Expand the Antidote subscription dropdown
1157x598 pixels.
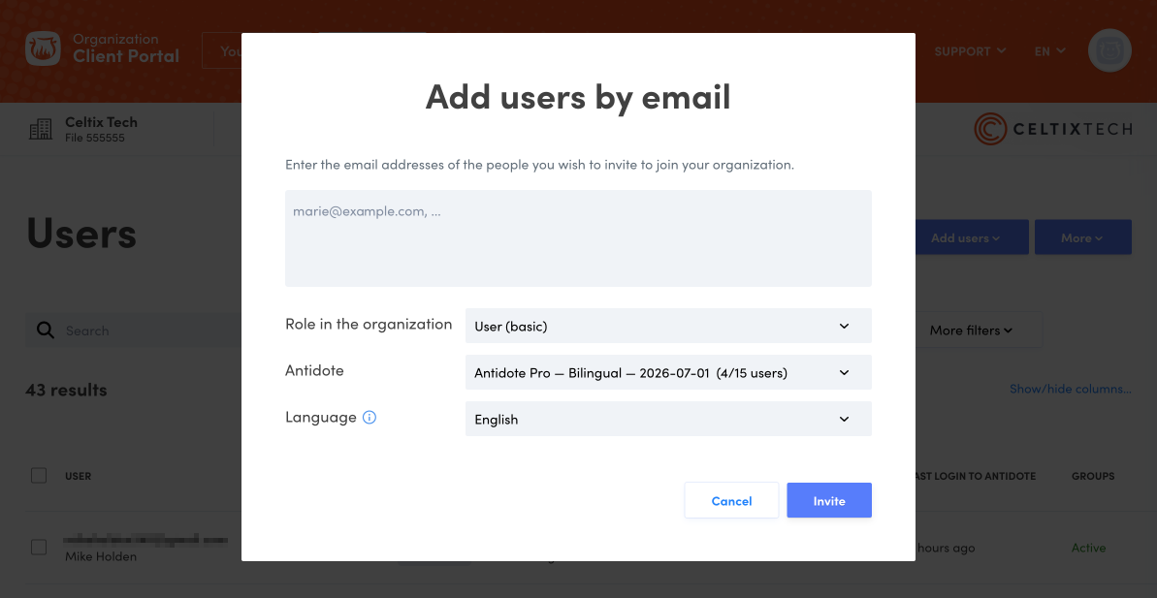(x=667, y=372)
